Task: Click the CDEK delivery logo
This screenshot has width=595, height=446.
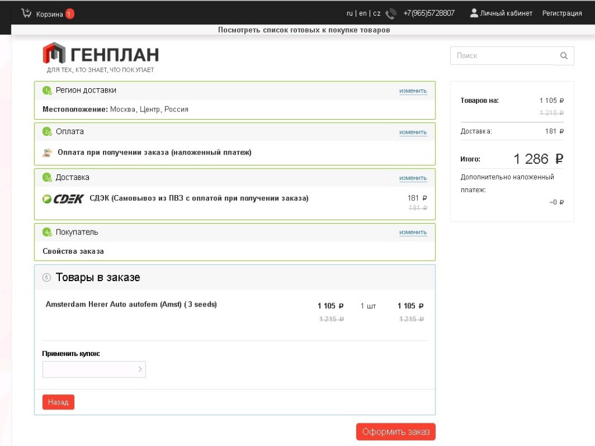Action: point(63,199)
